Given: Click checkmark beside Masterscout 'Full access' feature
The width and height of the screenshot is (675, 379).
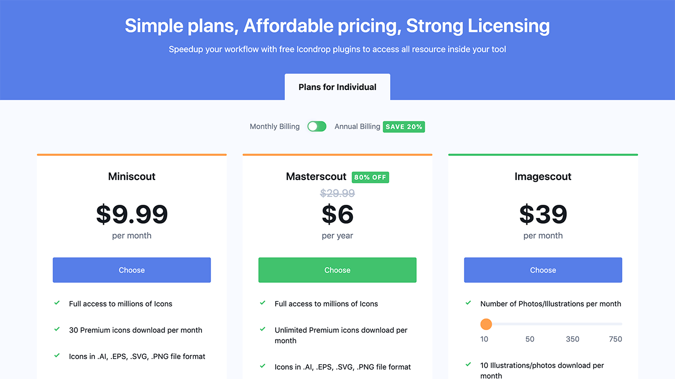Looking at the screenshot, I should pos(263,303).
